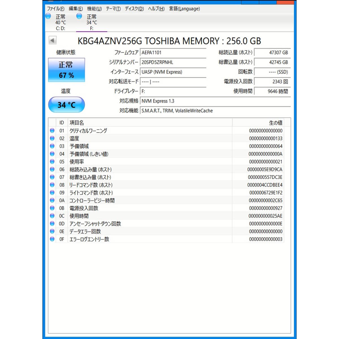
Task: Select the アンセーフシャットダウン回数 attribute name
Action: [x=95, y=223]
